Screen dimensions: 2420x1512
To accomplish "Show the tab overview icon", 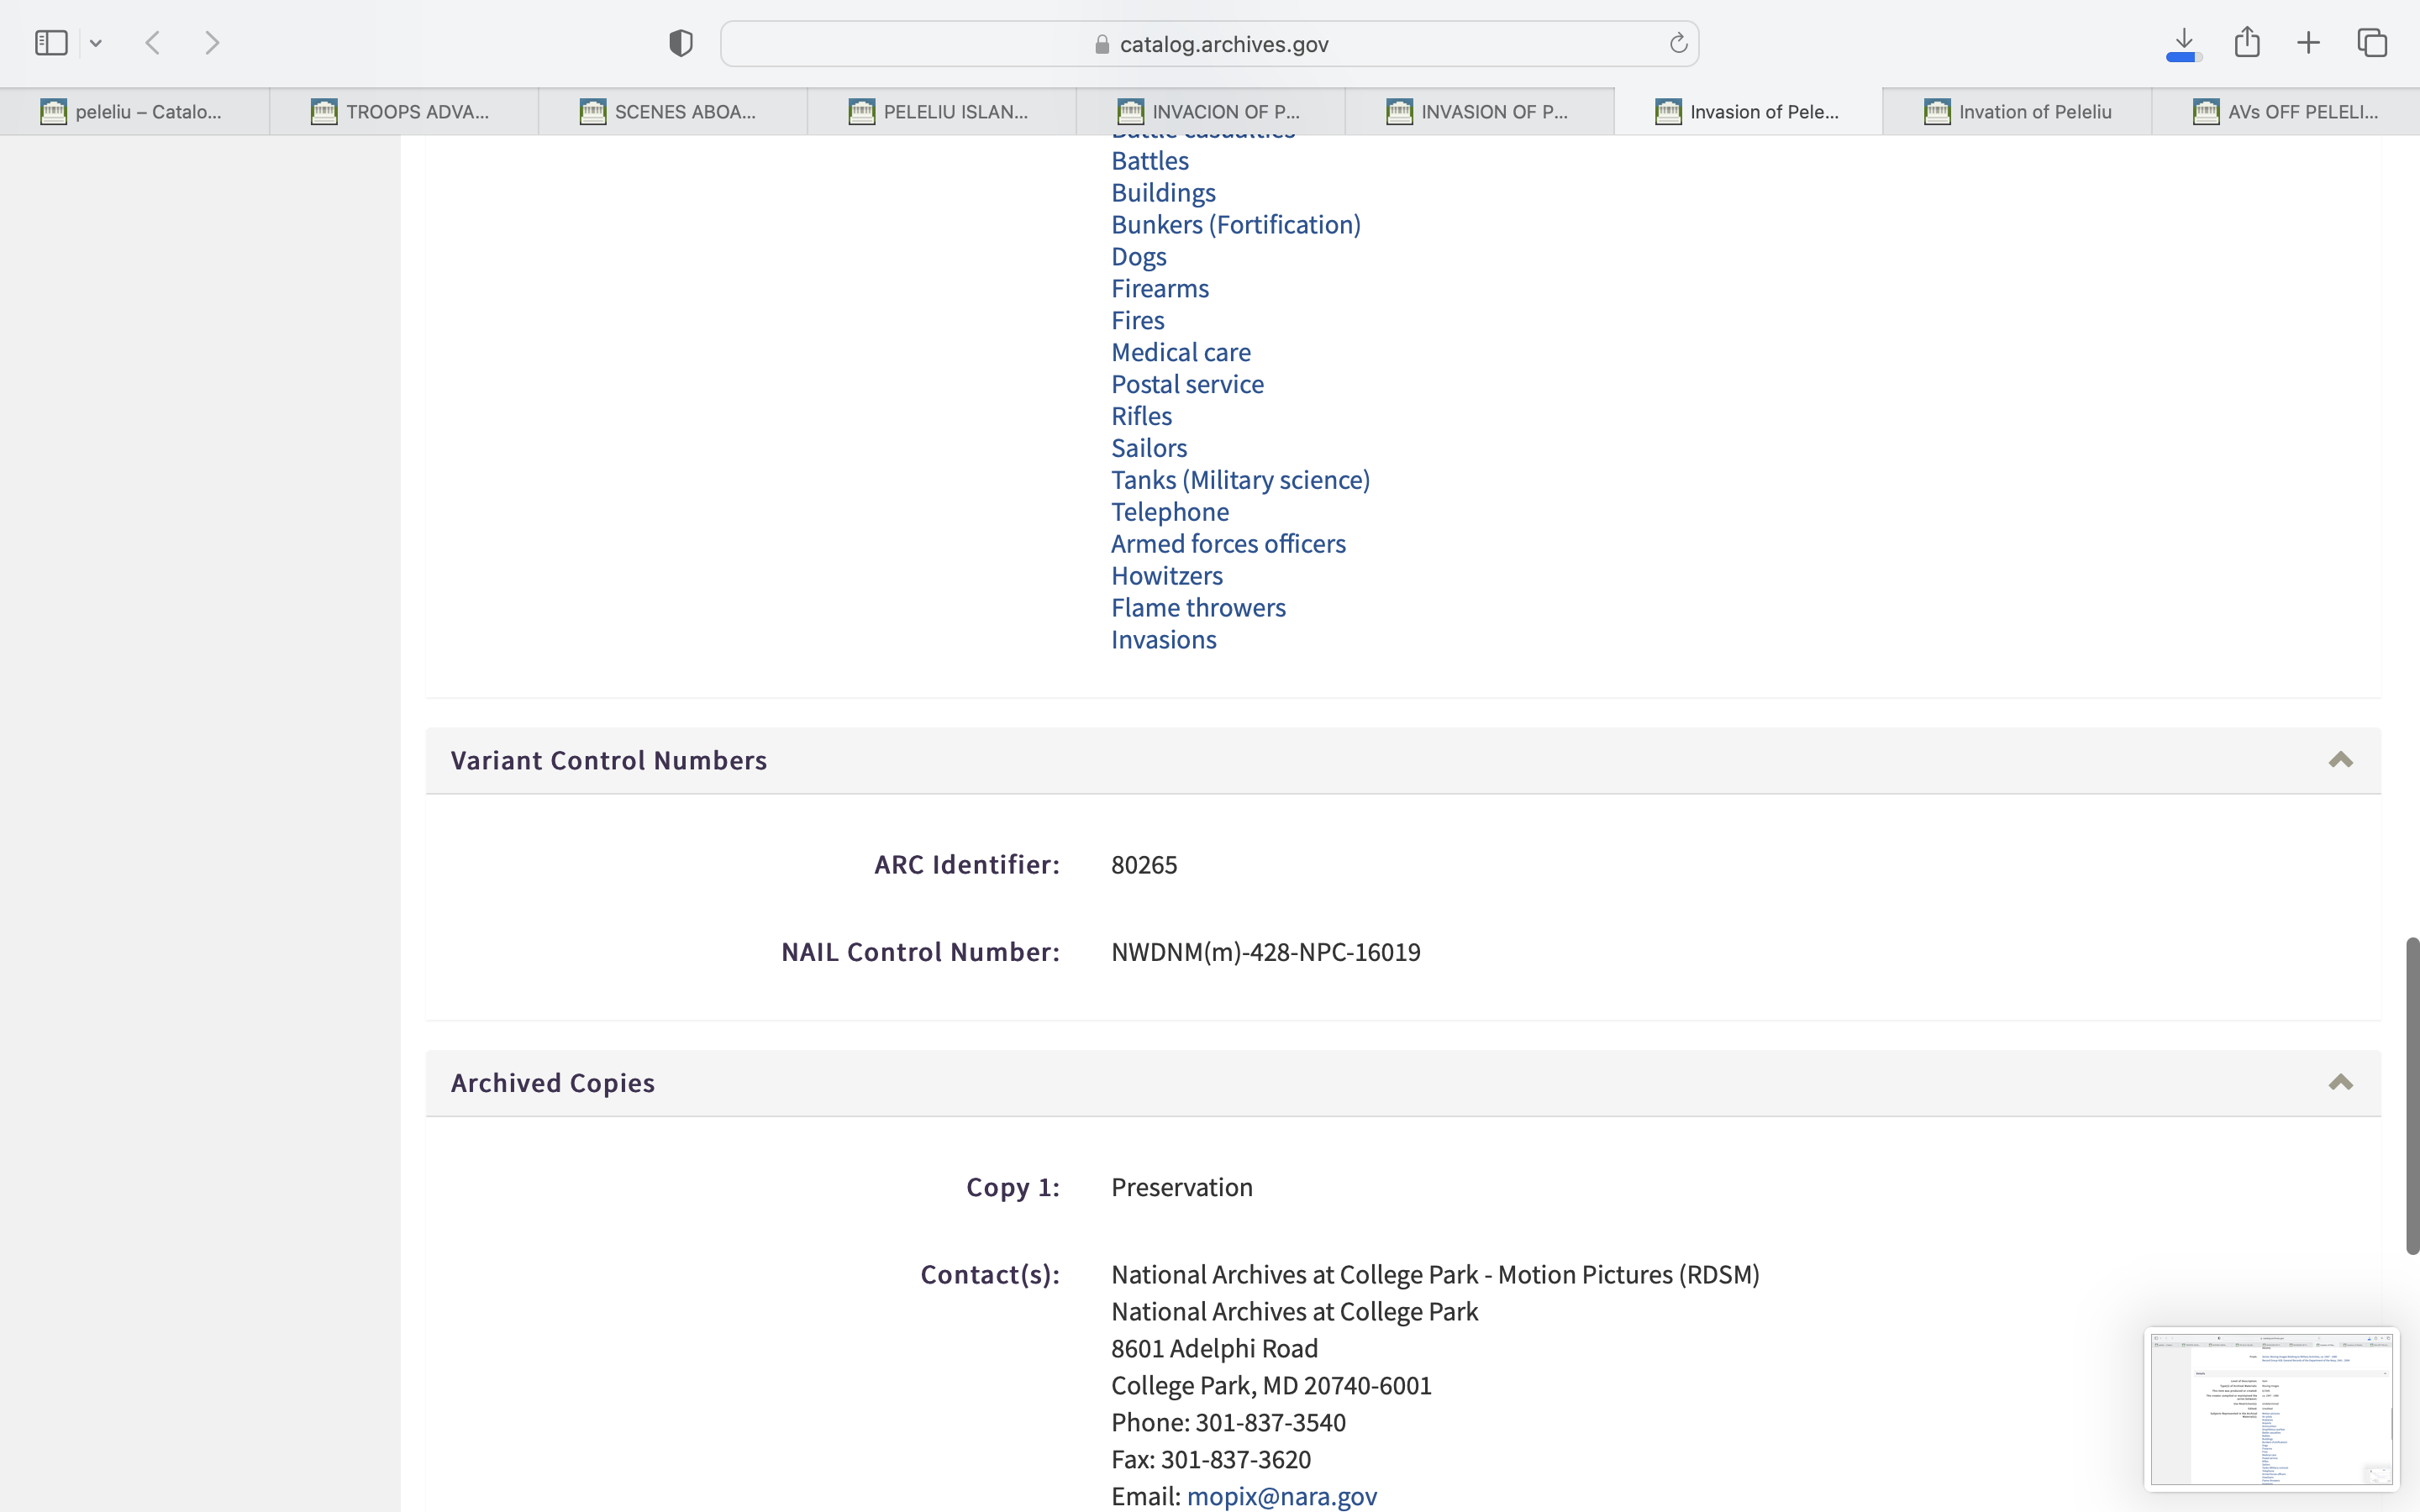I will coord(2372,43).
